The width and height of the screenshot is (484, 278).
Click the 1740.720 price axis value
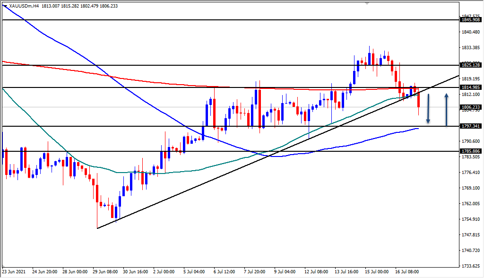click(471, 250)
